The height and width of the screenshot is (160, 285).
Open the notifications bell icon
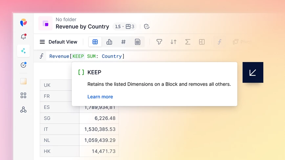(23, 36)
